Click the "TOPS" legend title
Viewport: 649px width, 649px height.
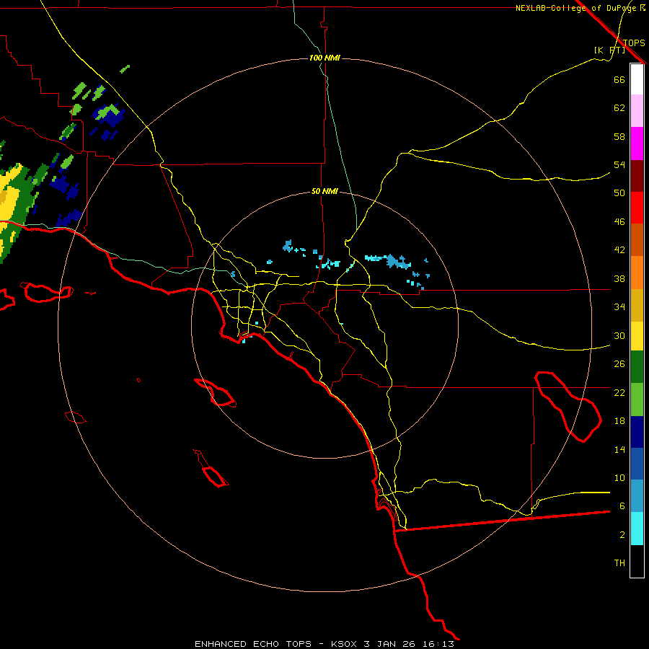[x=634, y=43]
